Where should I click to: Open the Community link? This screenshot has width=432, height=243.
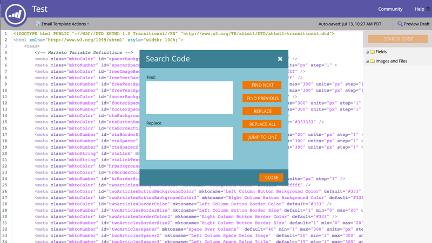click(390, 9)
